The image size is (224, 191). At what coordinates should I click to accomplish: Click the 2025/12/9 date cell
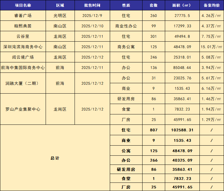[x=92, y=16]
